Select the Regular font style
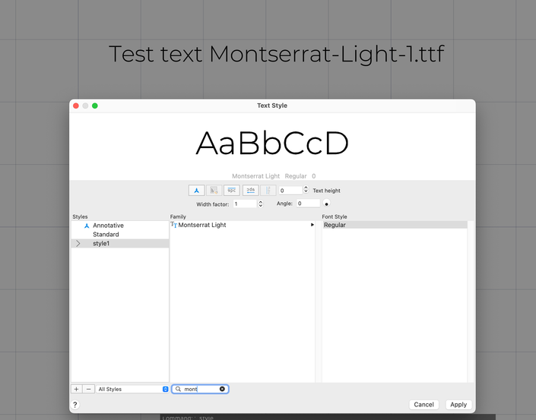 point(395,225)
